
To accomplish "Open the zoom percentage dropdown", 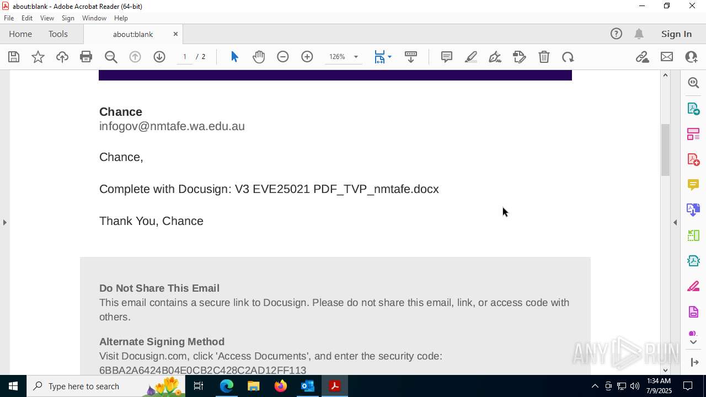I will tap(356, 57).
